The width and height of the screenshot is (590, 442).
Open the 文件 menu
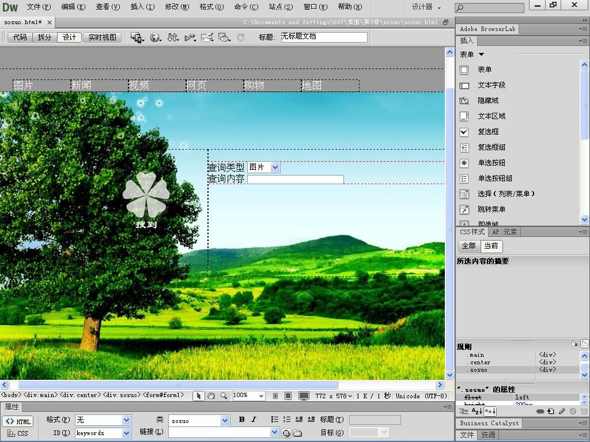(x=39, y=7)
